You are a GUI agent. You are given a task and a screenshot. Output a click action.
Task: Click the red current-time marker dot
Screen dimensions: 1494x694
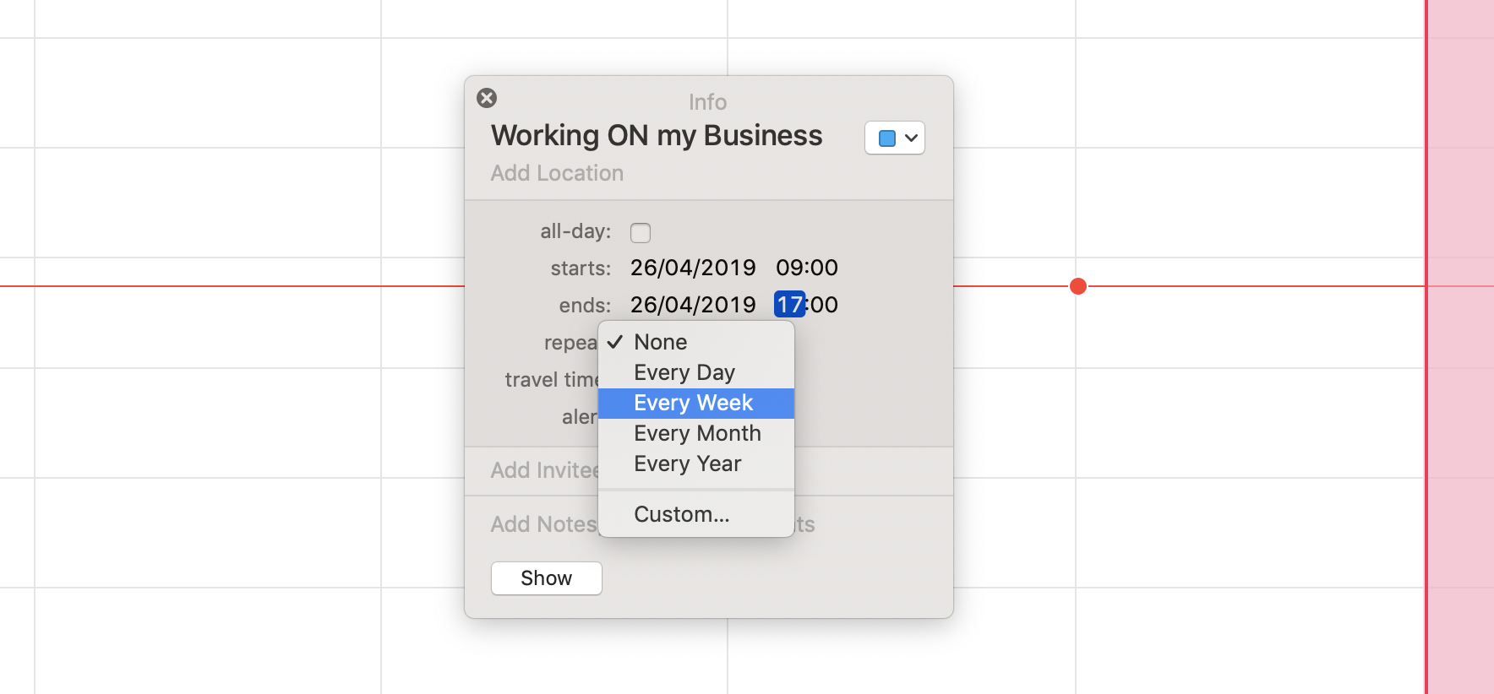pos(1078,286)
